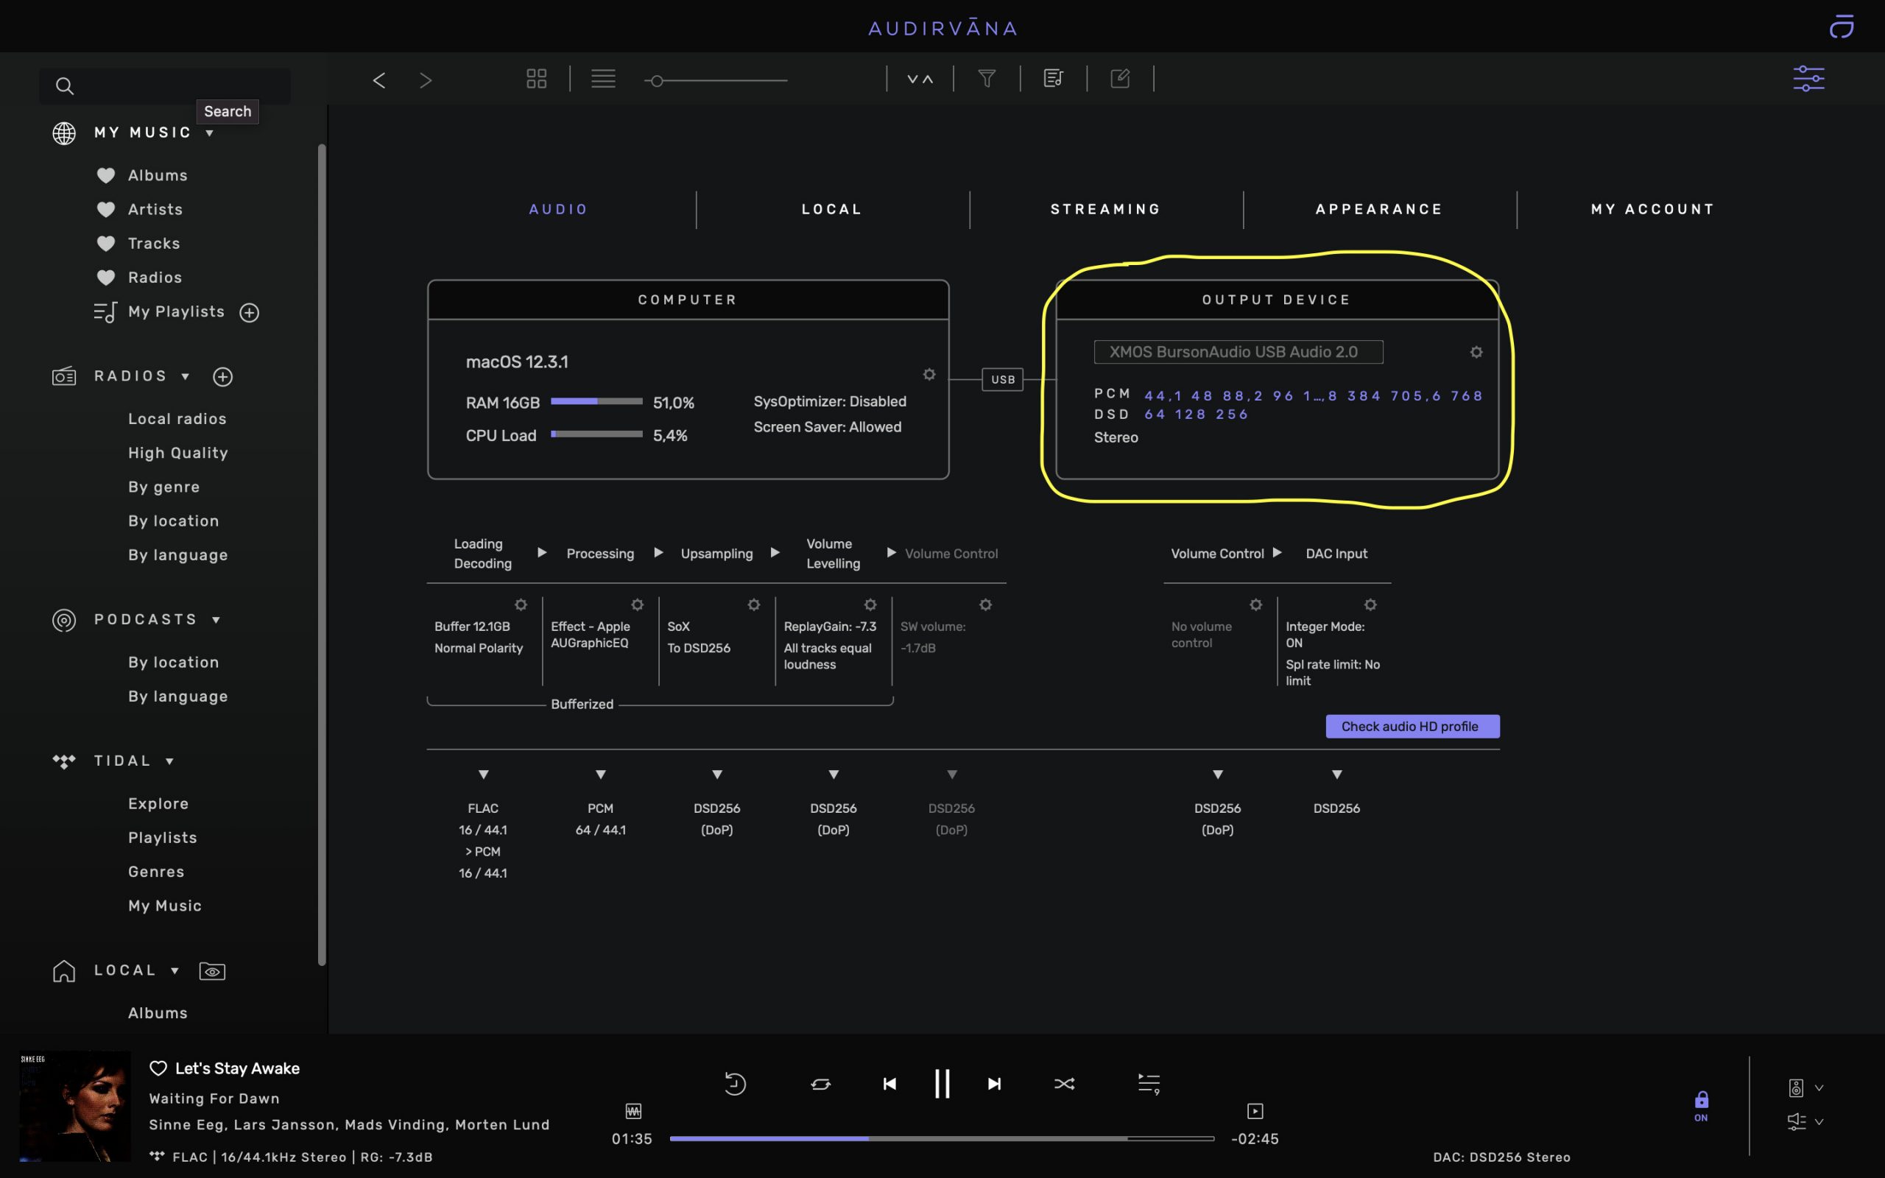Pause the current track
1885x1178 pixels.
[x=942, y=1084]
